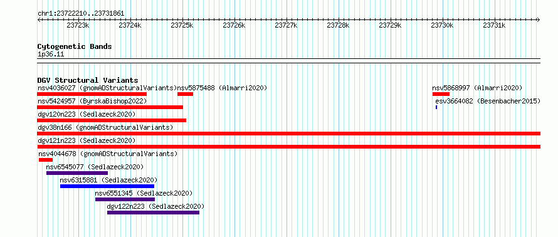Open the nsv6545077 (Sedlazeck2020) label

95,167
